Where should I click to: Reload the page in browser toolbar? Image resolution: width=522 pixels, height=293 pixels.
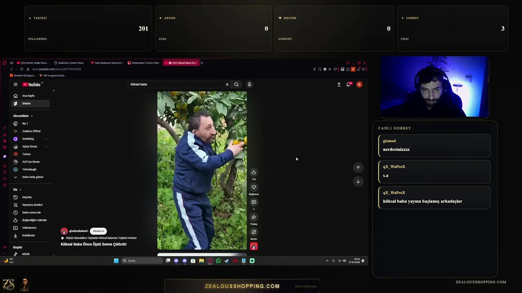click(22, 69)
